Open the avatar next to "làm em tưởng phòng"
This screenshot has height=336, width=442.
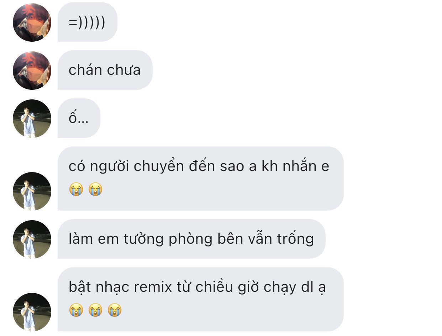(x=32, y=239)
